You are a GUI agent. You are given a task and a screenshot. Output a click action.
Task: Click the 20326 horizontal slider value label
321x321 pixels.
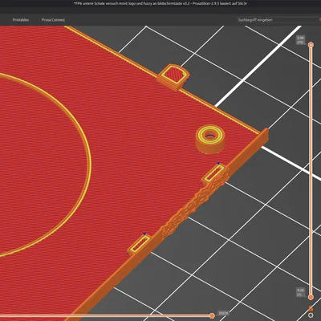point(223,313)
